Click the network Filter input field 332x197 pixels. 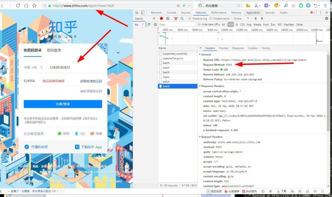(x=176, y=25)
